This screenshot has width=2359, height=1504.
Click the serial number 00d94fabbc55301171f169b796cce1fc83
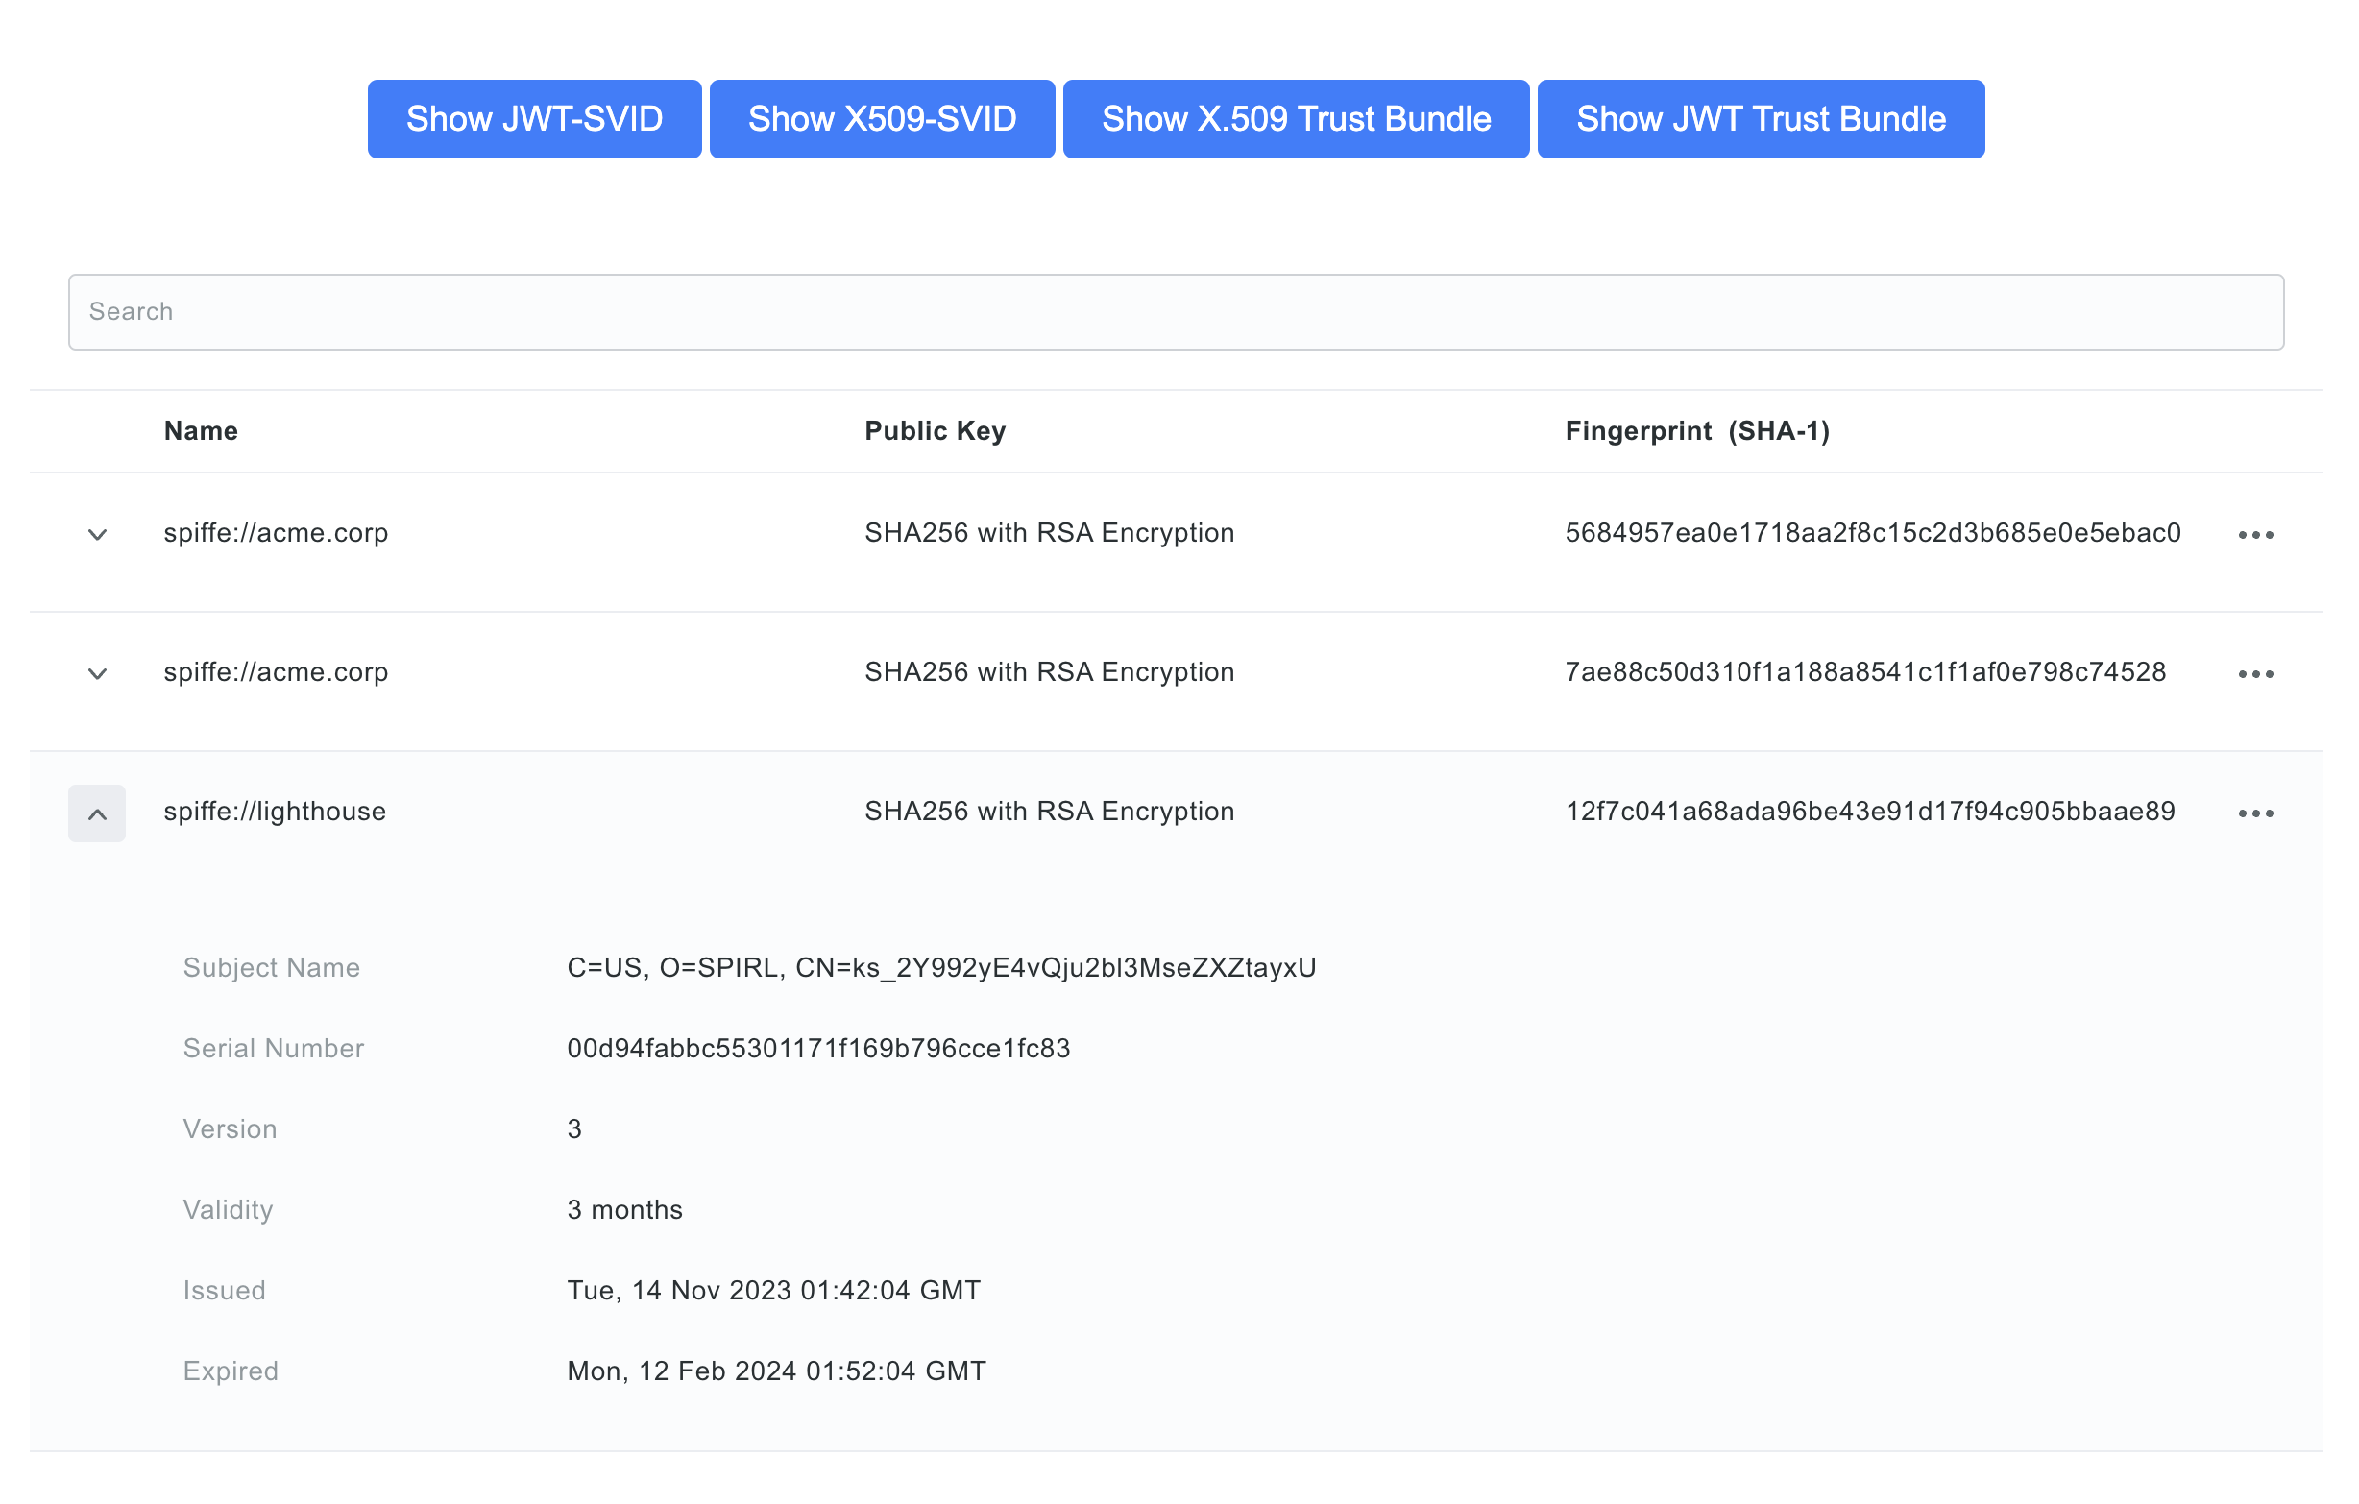pyautogui.click(x=818, y=1049)
